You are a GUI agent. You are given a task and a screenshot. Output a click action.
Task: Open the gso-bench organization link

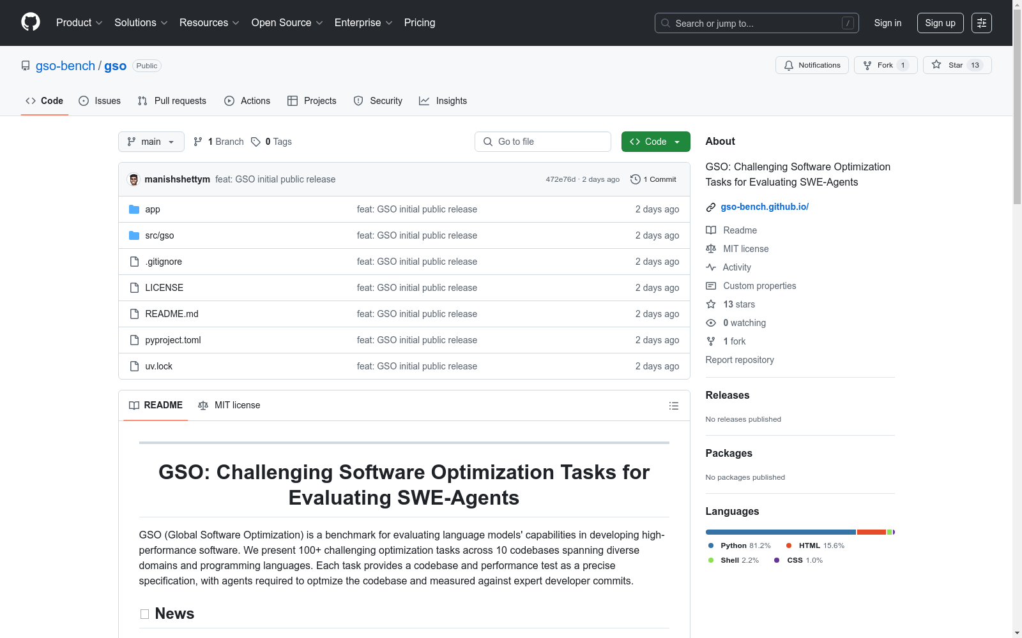tap(65, 66)
